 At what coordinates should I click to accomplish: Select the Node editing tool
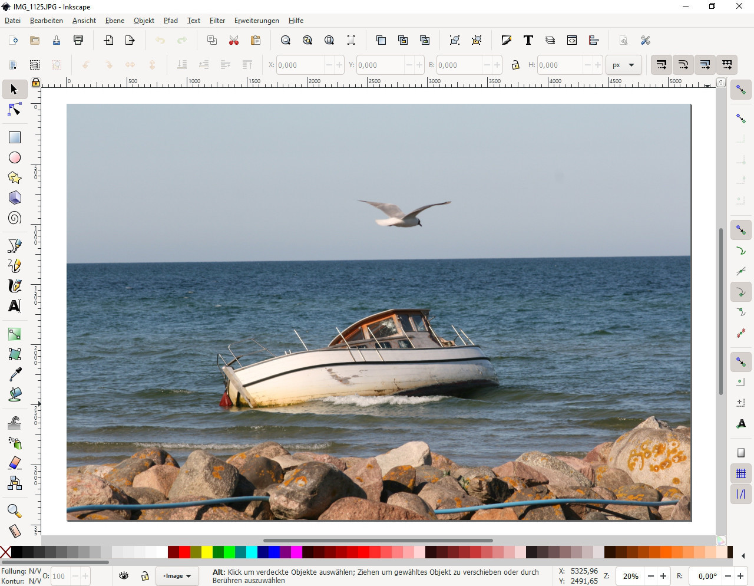[15, 110]
